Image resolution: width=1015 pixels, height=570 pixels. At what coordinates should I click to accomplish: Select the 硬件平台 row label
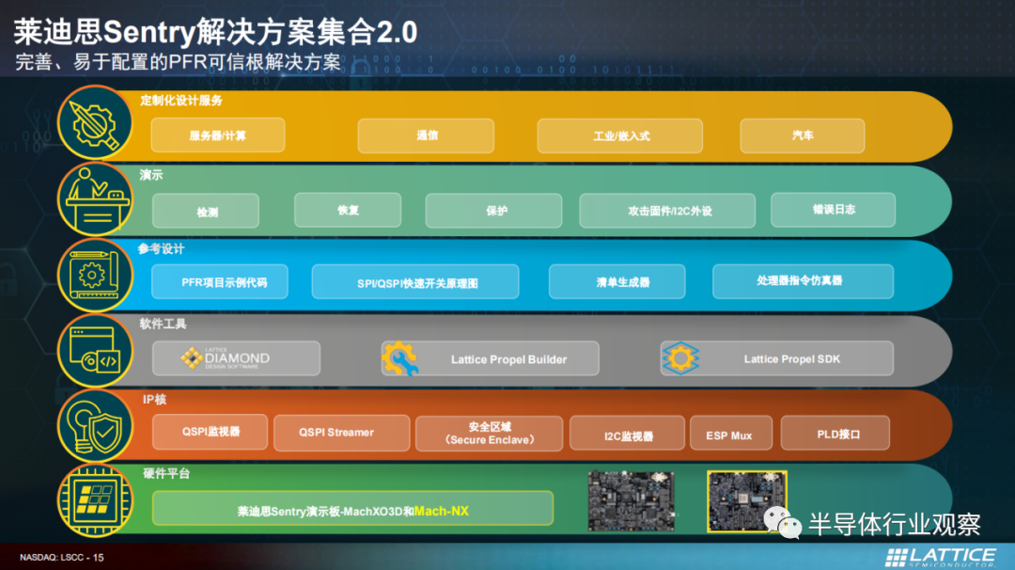pos(166,473)
